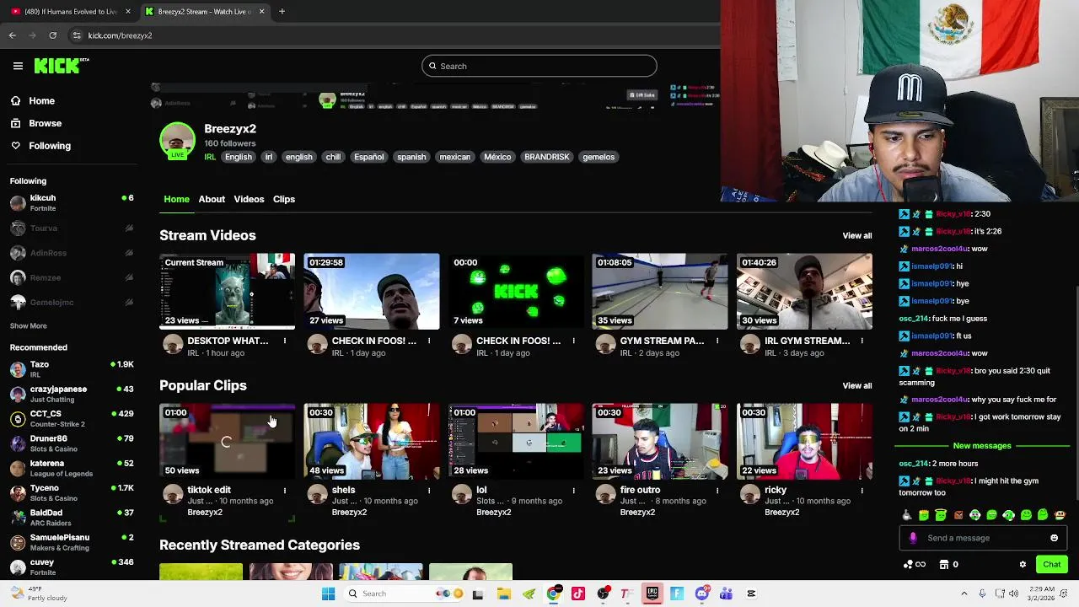1079x607 pixels.
Task: Open AdinRoss channel in Following list
Action: click(x=71, y=253)
